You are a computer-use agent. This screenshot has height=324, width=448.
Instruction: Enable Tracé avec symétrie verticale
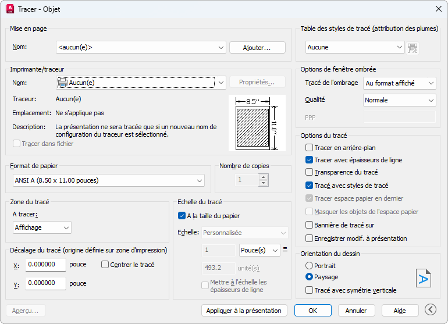click(310, 290)
